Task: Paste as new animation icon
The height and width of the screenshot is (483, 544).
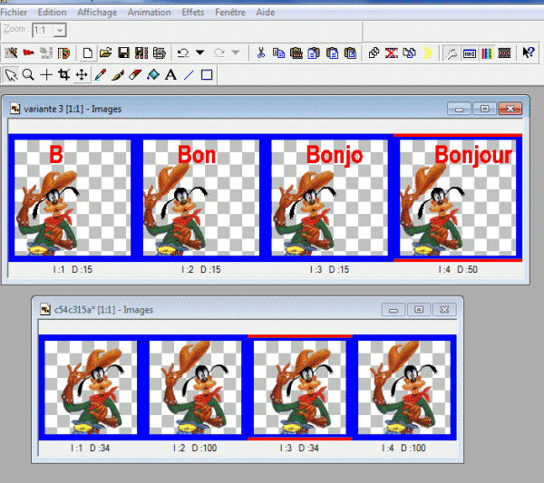Action: tap(296, 53)
